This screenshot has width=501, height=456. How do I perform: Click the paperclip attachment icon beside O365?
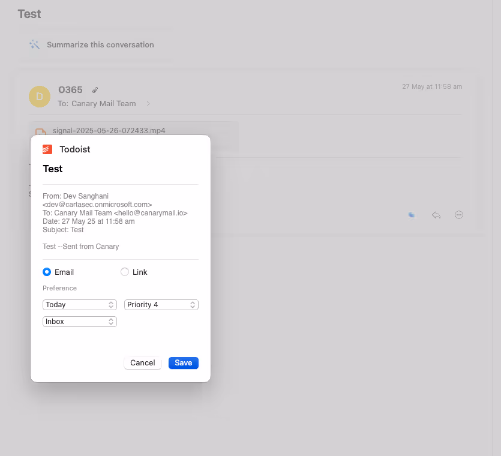[x=95, y=90]
